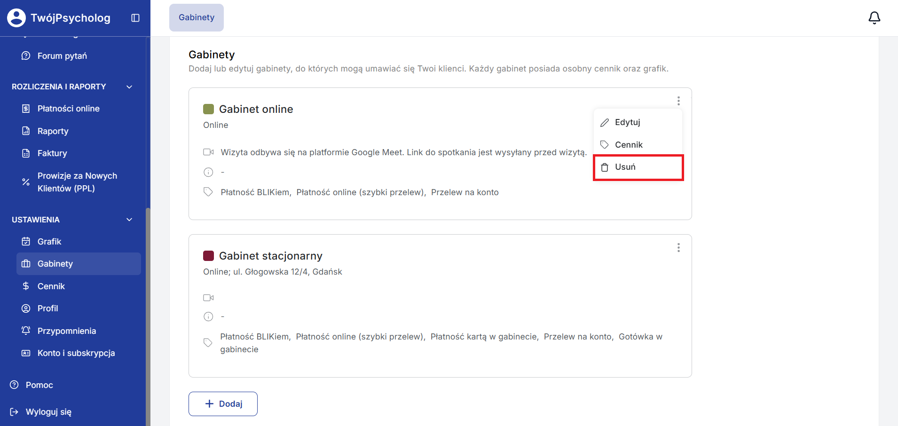Open Przypomnienia reminders page
The image size is (898, 426).
tap(66, 331)
